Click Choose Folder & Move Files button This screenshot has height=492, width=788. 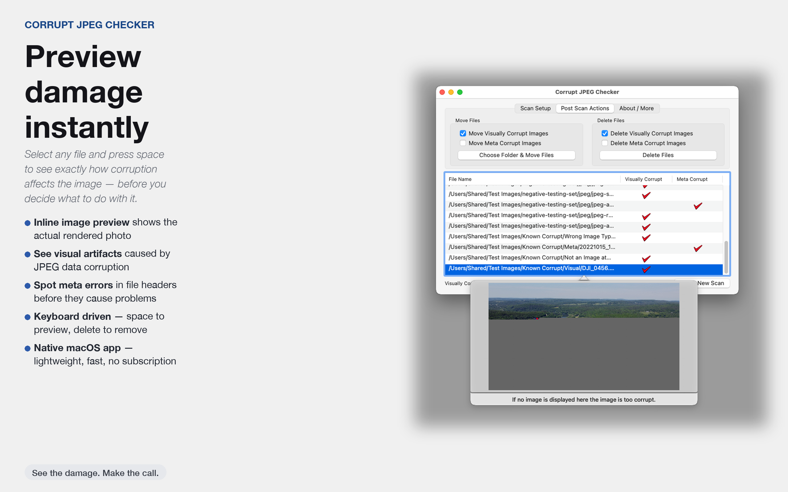pyautogui.click(x=516, y=155)
